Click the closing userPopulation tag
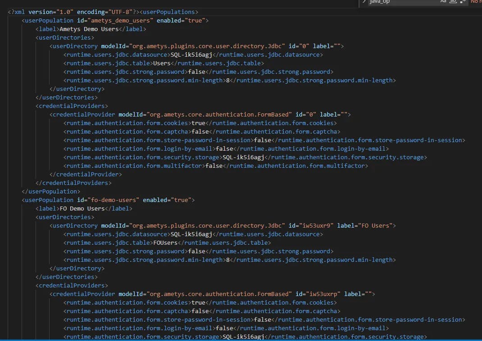This screenshot has width=482, height=341. point(51,191)
